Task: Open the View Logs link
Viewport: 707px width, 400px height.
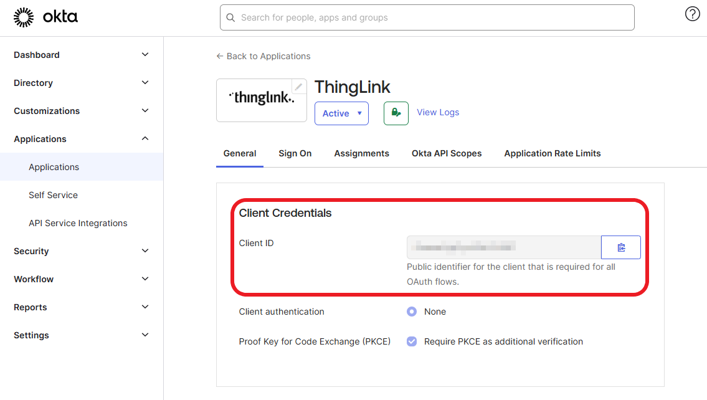Action: [438, 112]
